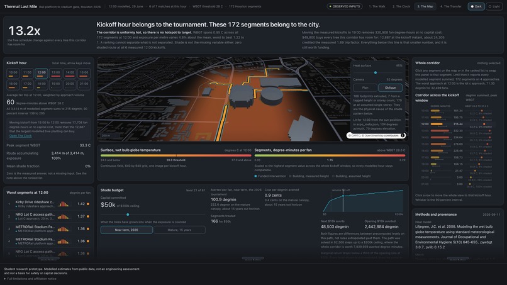Click the 15:00 row with 278.69 degmin
The height and width of the screenshot is (285, 507).
(x=457, y=144)
